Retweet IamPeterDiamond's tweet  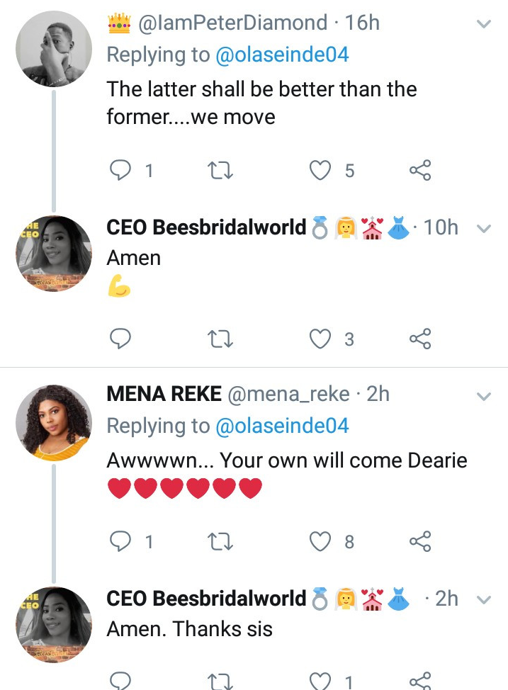point(222,170)
